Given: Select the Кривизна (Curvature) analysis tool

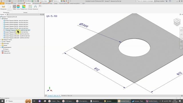Looking at the screenshot, I should point(35,7).
